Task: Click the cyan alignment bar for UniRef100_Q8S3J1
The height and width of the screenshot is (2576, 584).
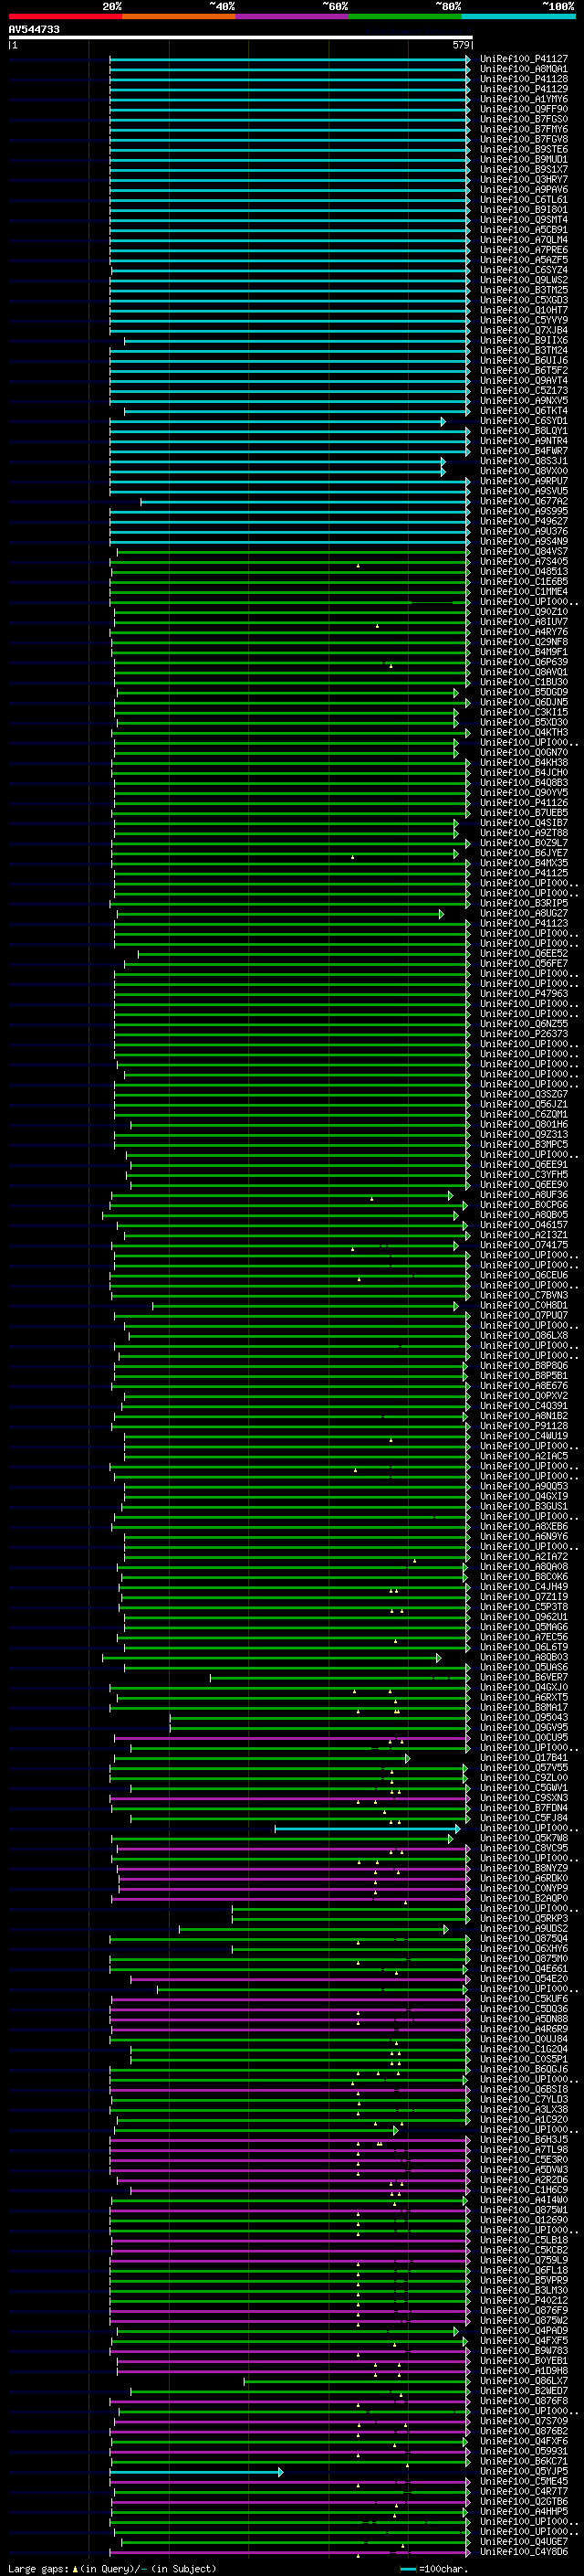Action: (276, 461)
